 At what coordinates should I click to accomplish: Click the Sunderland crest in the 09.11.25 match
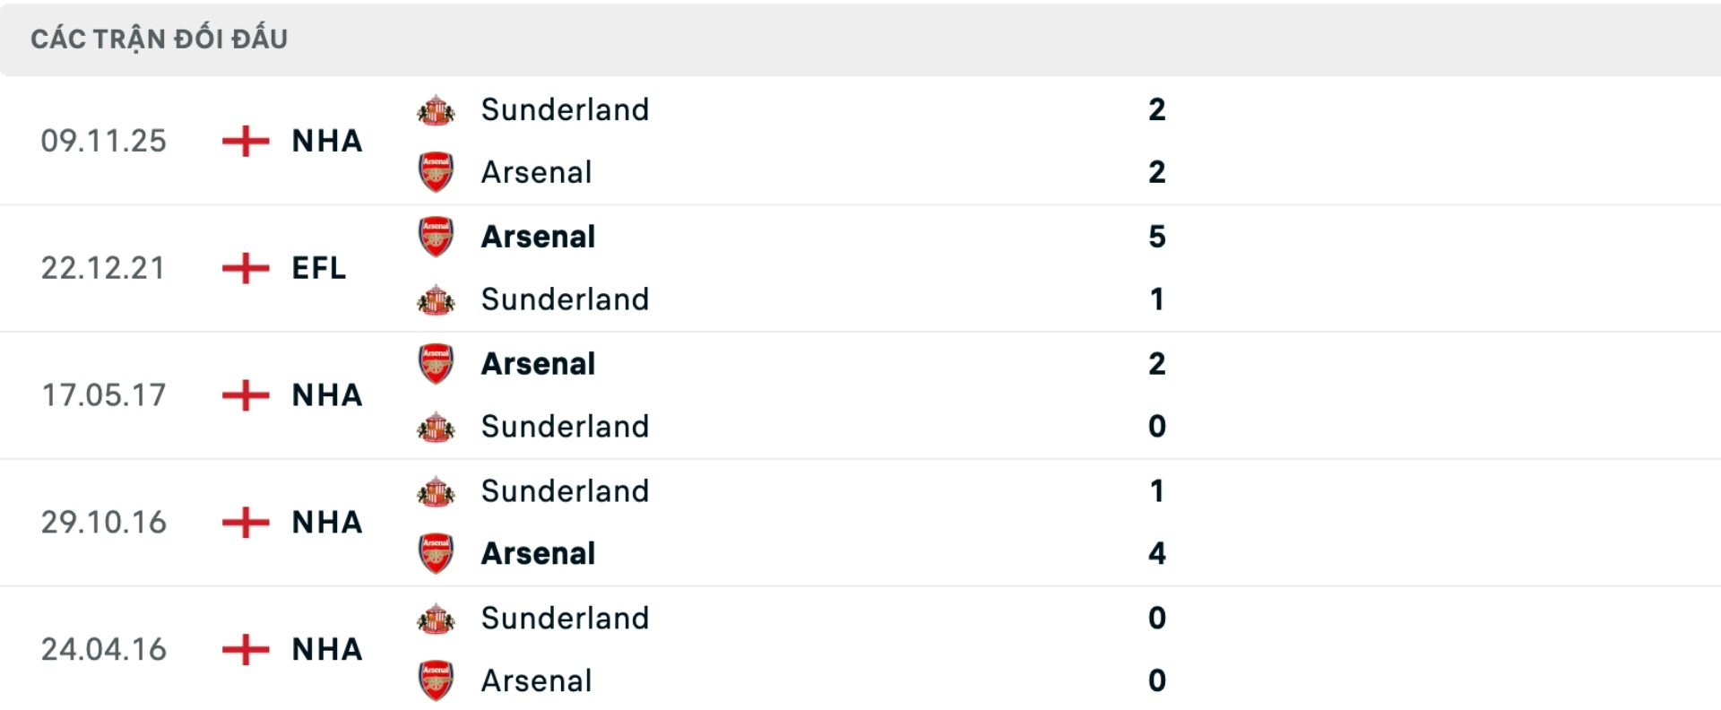pos(436,109)
